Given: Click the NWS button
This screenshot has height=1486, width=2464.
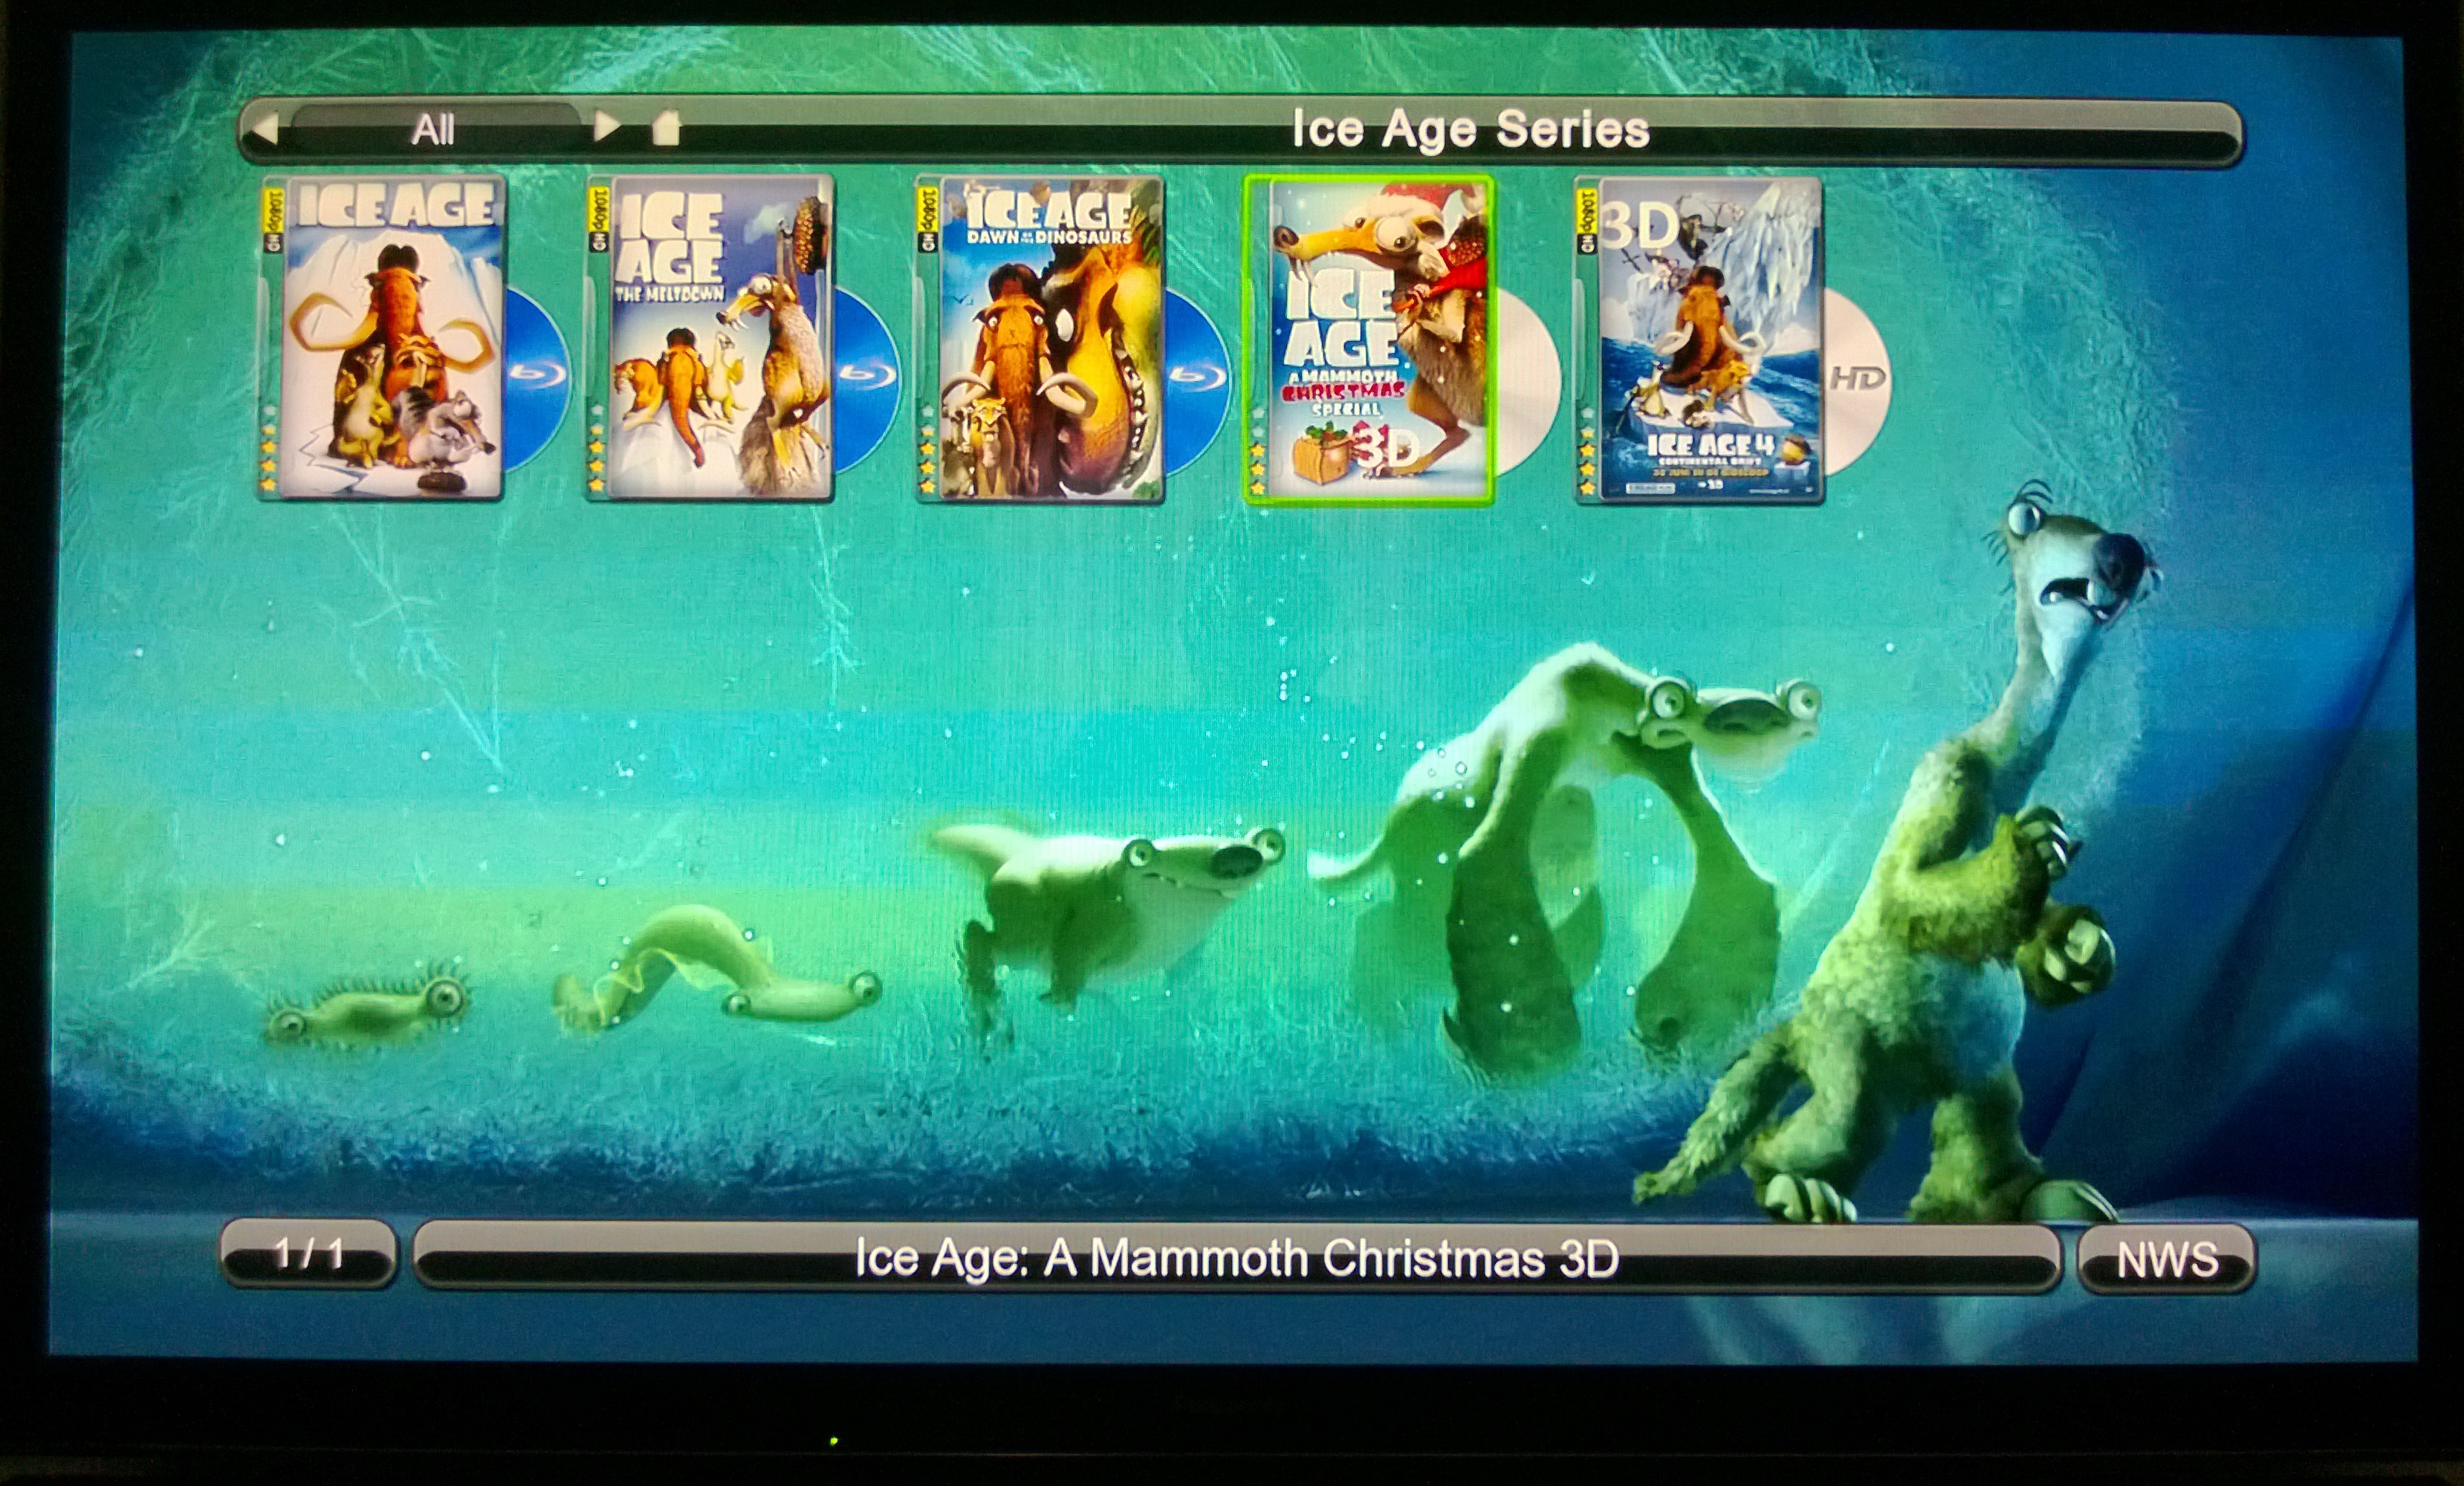Looking at the screenshot, I should [x=2167, y=1259].
